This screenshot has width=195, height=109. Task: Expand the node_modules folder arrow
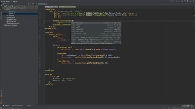click(x=5, y=8)
